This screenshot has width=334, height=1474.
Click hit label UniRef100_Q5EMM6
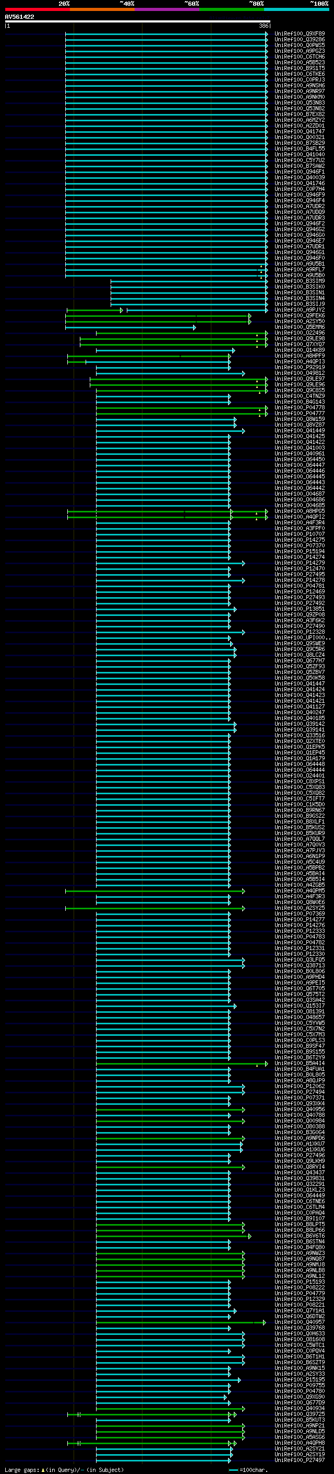click(x=300, y=327)
